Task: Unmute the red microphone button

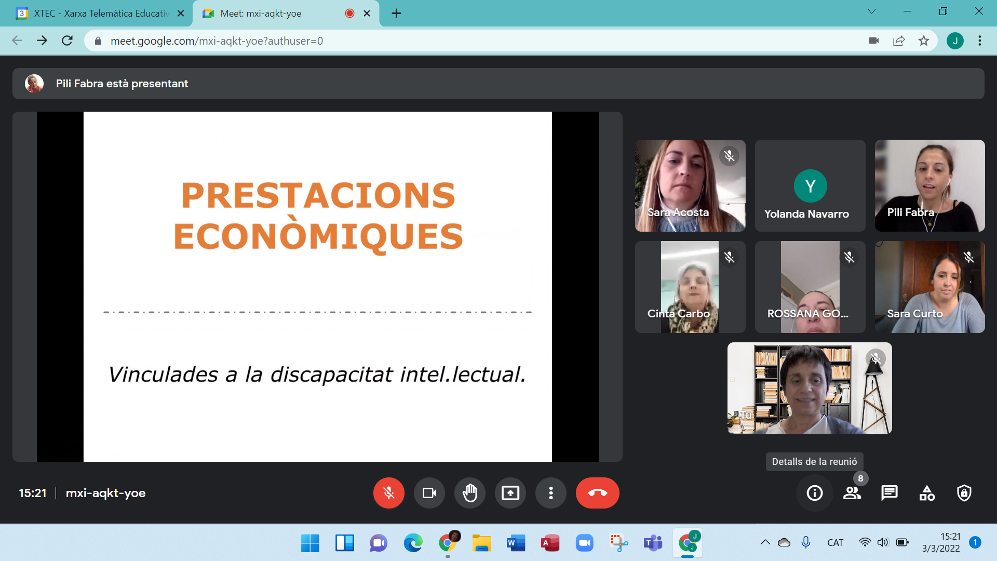Action: point(388,492)
